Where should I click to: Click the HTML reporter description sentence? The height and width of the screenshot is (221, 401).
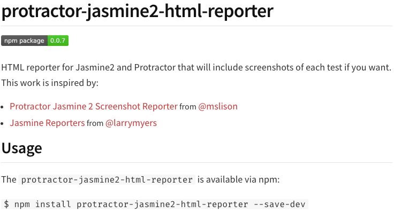pyautogui.click(x=196, y=68)
